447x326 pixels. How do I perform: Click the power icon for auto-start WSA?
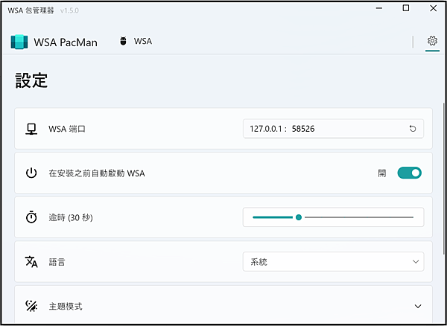click(31, 173)
